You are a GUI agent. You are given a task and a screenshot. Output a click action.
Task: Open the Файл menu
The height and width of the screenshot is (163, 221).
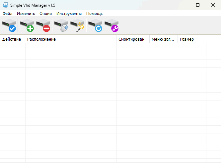click(7, 14)
